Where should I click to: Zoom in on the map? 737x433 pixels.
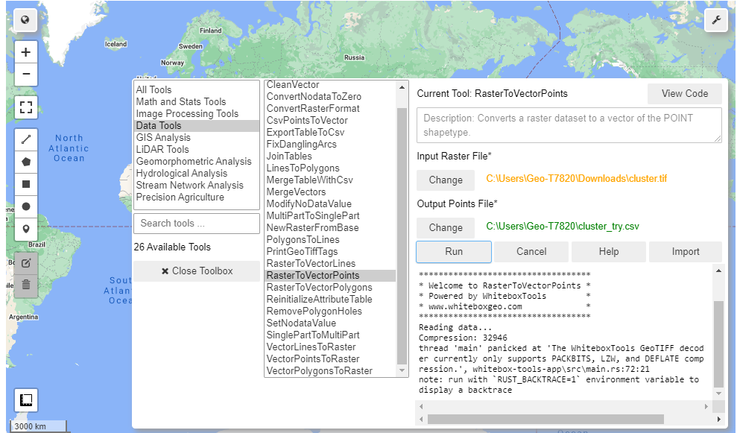25,52
